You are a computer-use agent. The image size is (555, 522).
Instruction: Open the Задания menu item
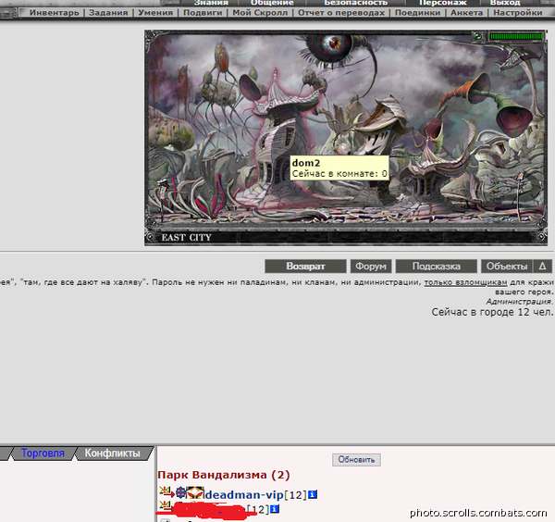[108, 13]
